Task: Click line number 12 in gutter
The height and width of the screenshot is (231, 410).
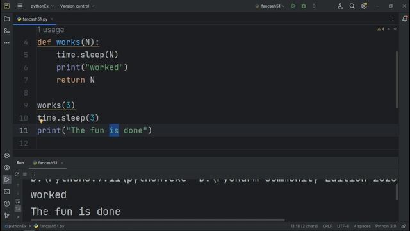Action: pos(24,143)
